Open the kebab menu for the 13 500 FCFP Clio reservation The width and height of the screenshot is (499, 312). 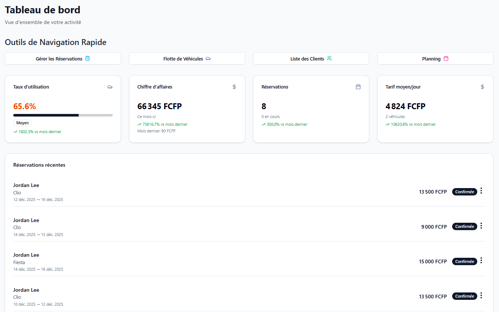coord(481,191)
